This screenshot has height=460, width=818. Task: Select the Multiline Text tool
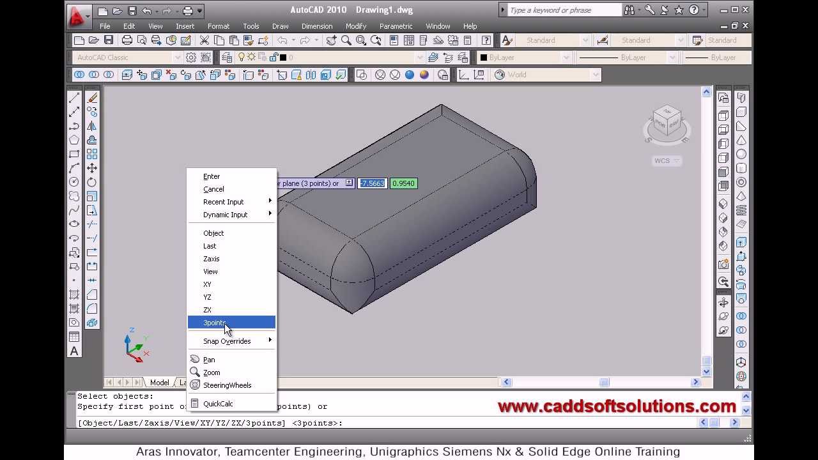coord(74,351)
